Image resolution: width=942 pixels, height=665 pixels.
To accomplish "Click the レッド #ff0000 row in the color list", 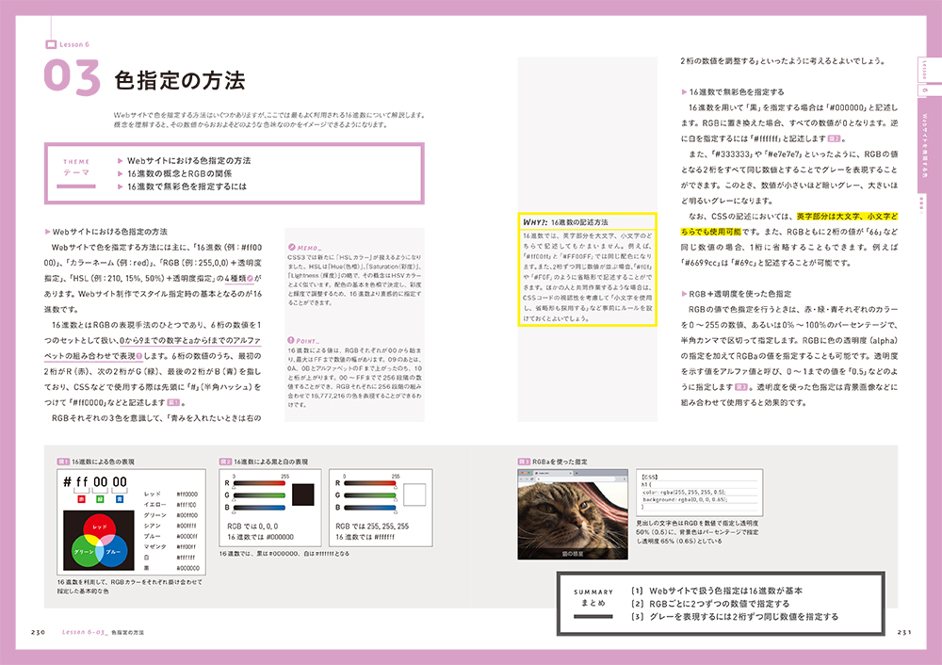I will pyautogui.click(x=171, y=494).
